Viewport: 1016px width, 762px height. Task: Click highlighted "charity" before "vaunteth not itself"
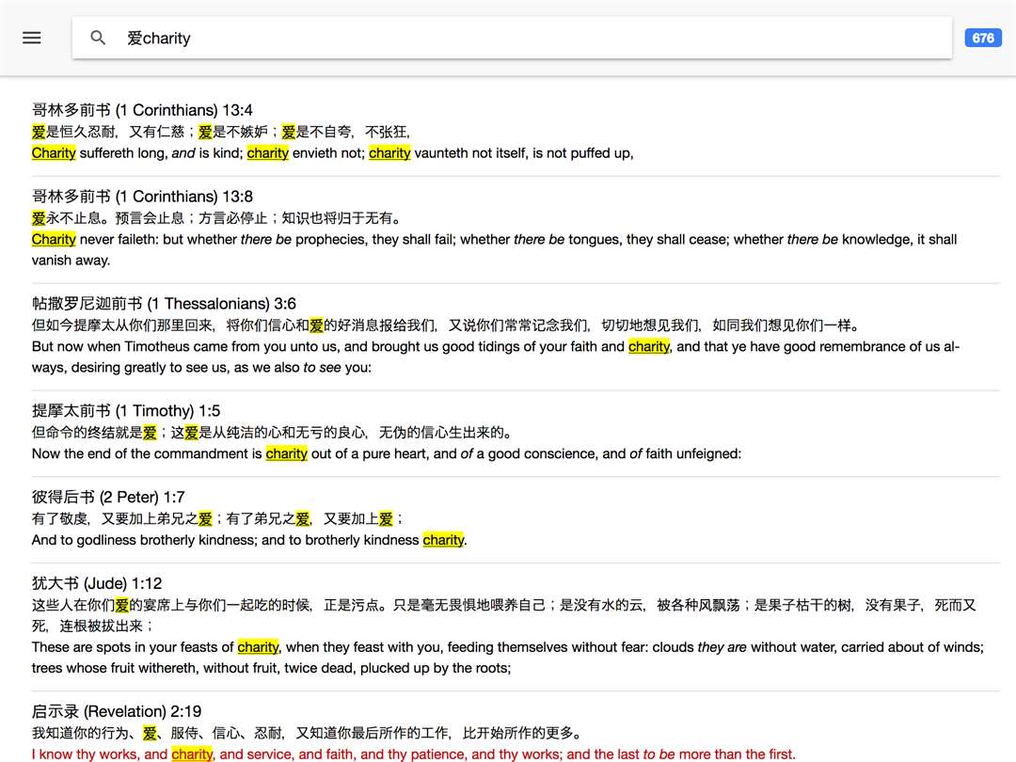(x=389, y=153)
